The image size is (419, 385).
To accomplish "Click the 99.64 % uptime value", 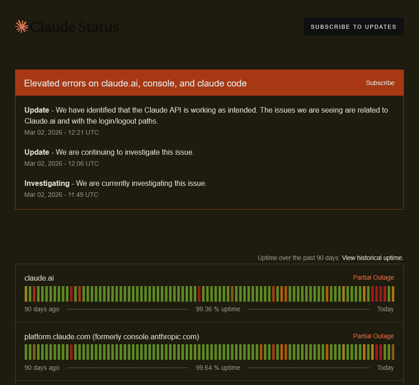I will pos(218,368).
